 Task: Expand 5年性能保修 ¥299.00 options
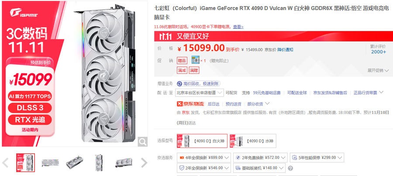[317, 158]
